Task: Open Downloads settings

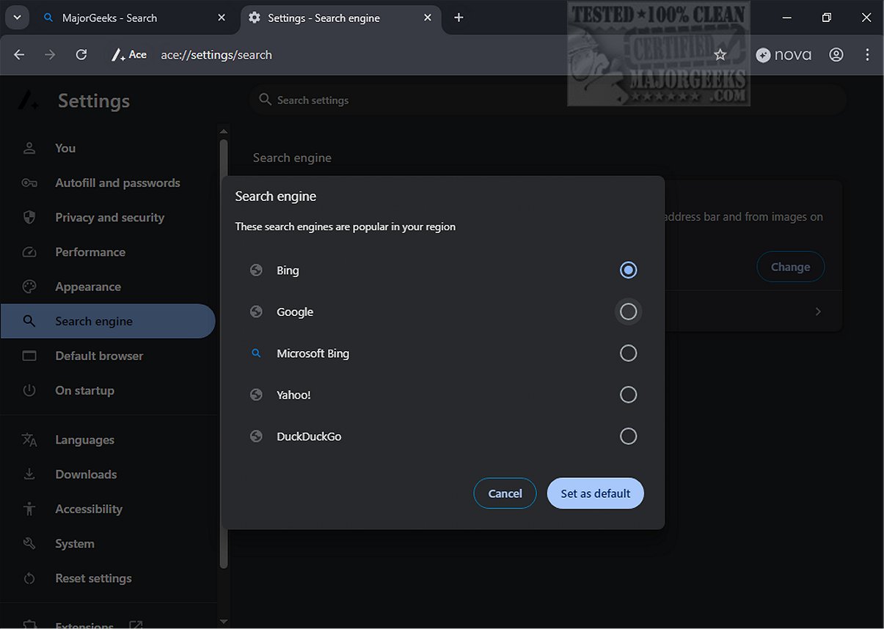Action: pyautogui.click(x=108, y=474)
